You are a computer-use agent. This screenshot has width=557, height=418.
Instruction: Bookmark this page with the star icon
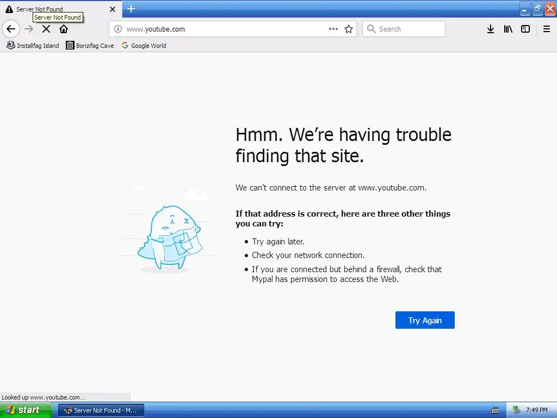349,29
